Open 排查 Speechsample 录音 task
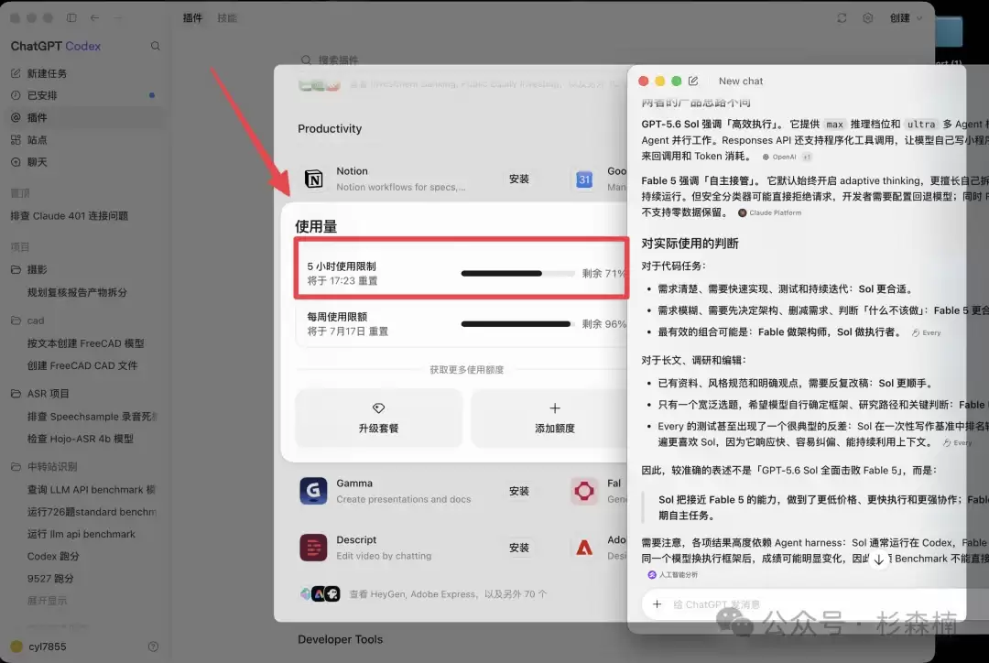The width and height of the screenshot is (989, 663). click(x=92, y=417)
